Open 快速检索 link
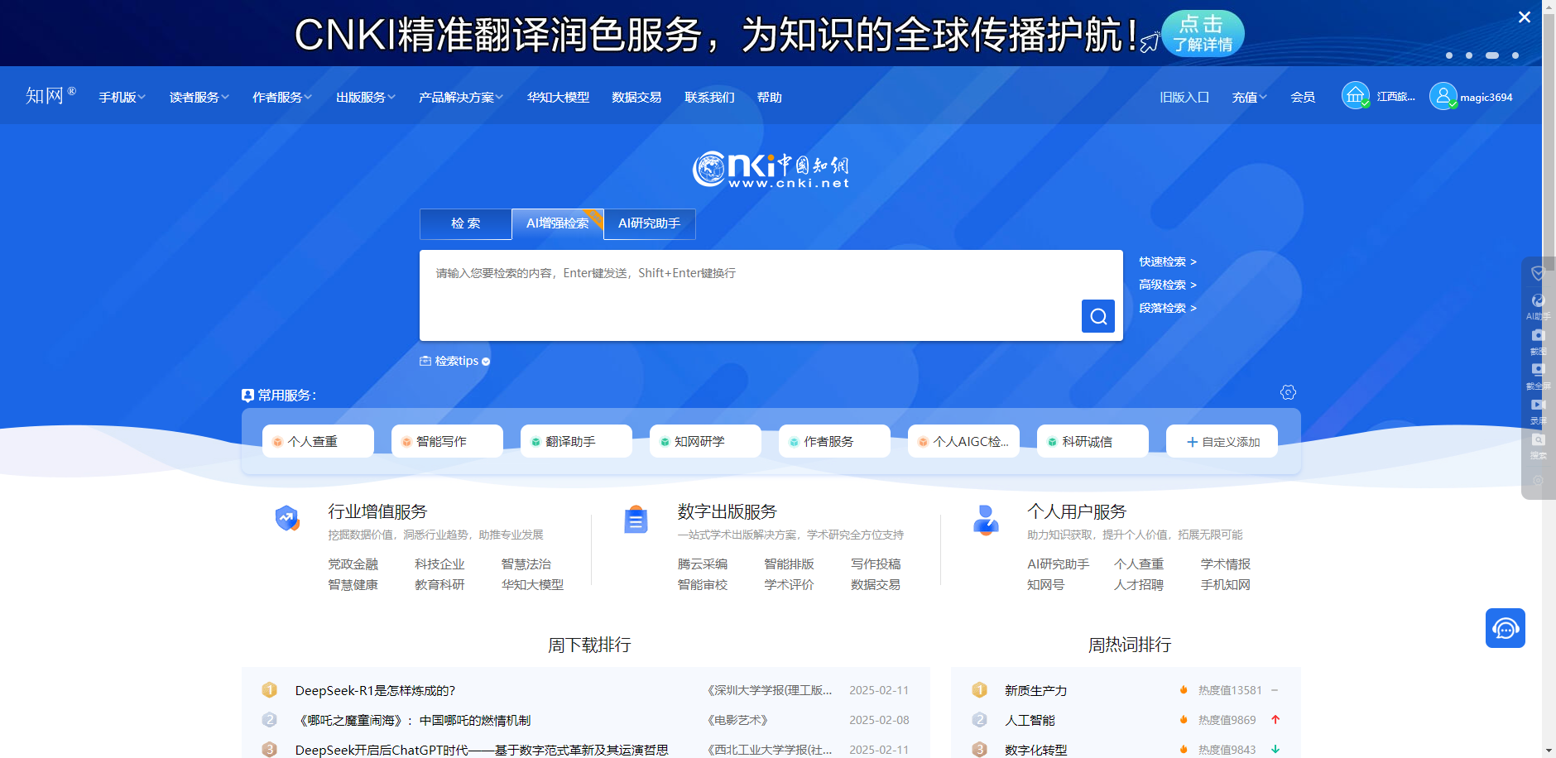 [x=1168, y=261]
